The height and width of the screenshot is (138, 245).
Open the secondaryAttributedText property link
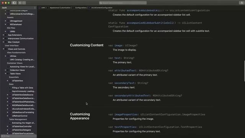click(x=132, y=95)
